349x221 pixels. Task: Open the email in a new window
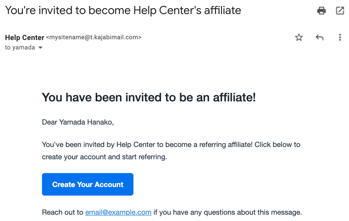(x=340, y=11)
